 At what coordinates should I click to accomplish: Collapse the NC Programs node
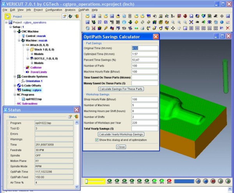tap(15, 95)
